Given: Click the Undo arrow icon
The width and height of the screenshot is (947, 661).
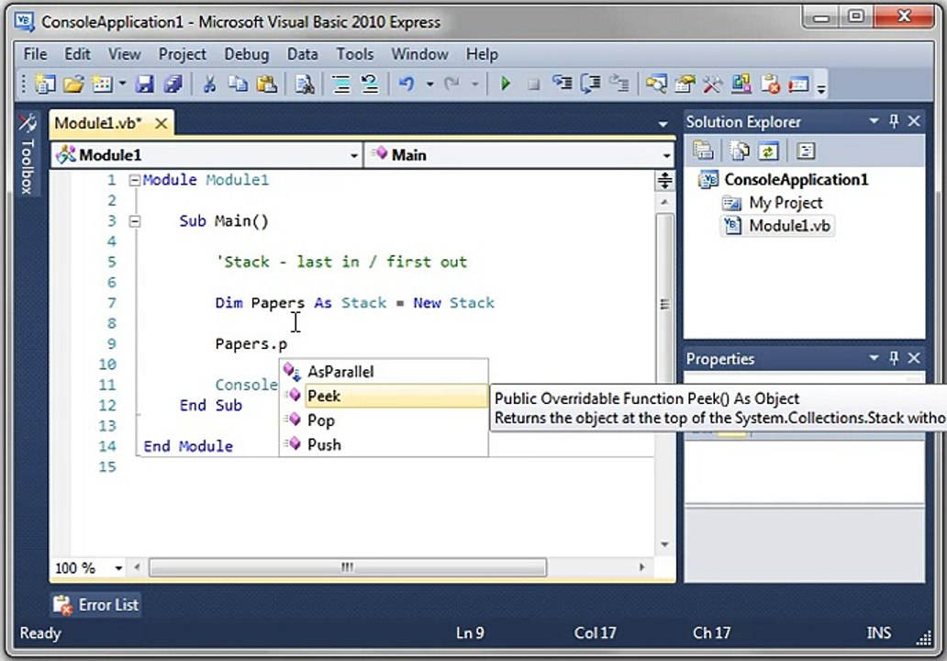Looking at the screenshot, I should click(x=407, y=84).
